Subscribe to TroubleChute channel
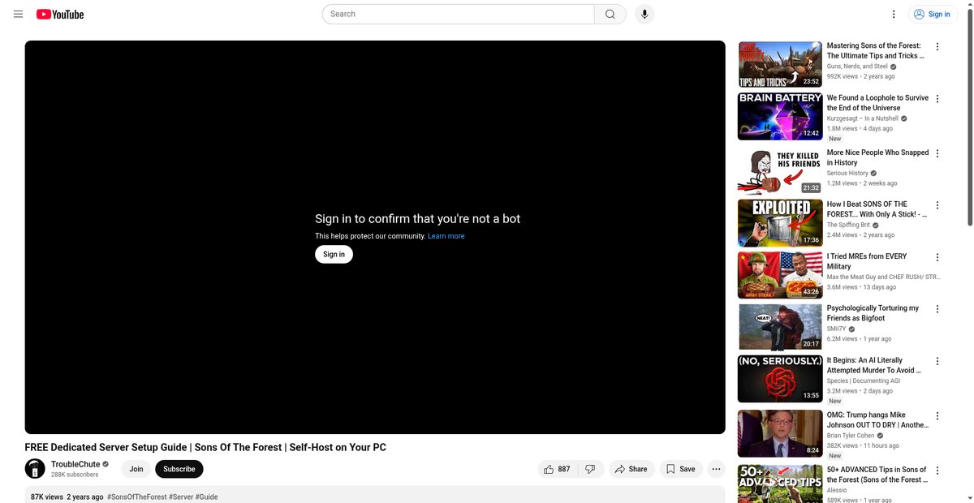The width and height of the screenshot is (974, 503). click(179, 469)
